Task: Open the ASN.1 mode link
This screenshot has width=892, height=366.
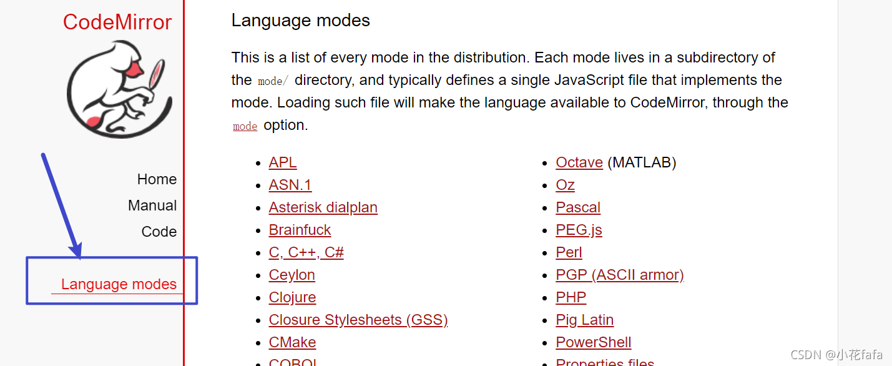Action: (290, 185)
